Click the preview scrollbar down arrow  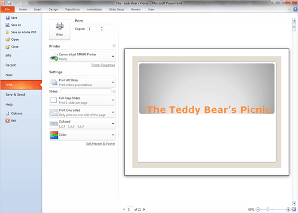294,203
